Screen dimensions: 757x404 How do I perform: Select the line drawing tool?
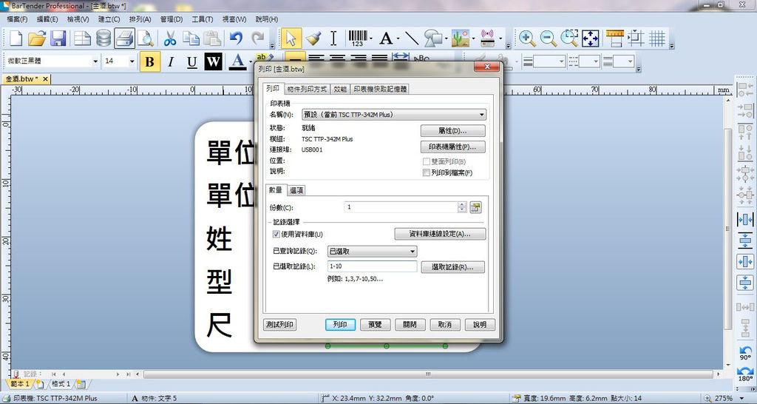click(411, 38)
